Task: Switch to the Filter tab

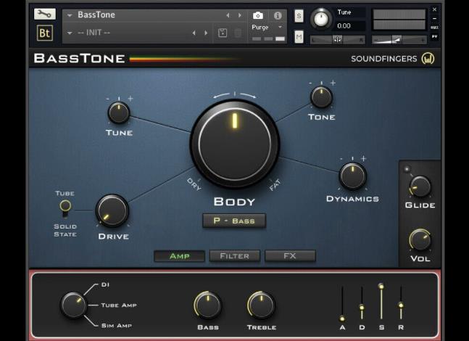Action: (x=235, y=256)
